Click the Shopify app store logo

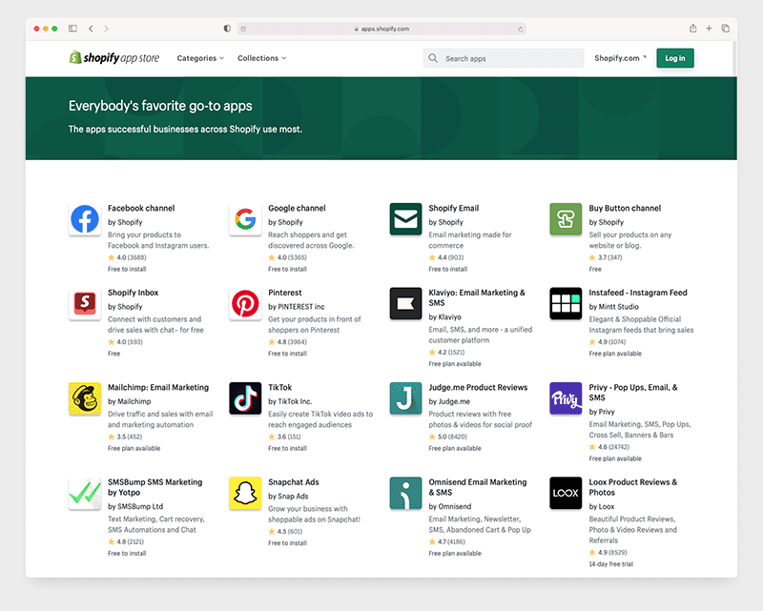click(114, 58)
